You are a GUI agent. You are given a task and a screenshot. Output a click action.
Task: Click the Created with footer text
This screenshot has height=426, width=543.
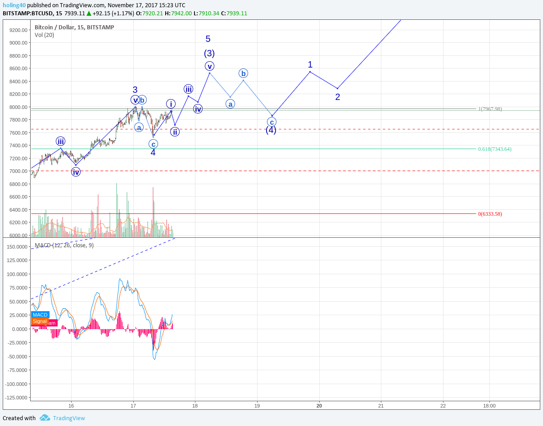coord(19,418)
